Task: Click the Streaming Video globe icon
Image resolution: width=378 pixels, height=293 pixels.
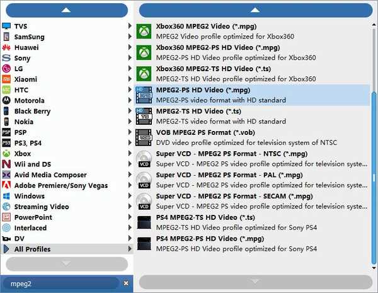Action: [6, 207]
